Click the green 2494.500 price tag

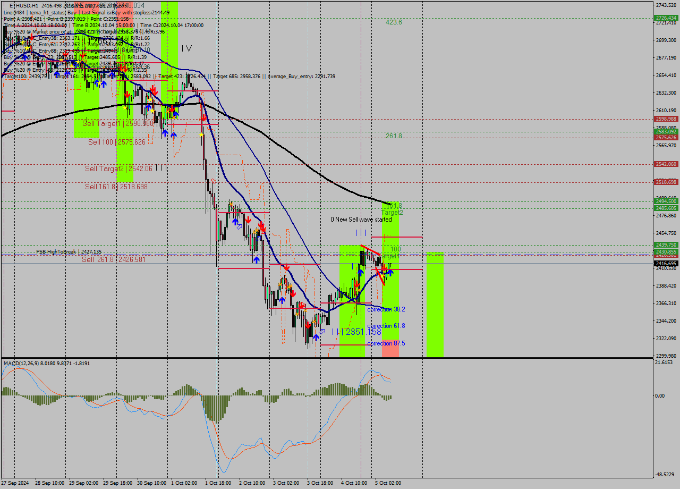(x=666, y=201)
